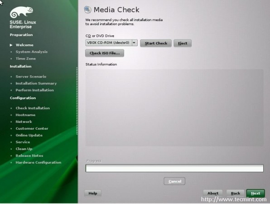
Task: Select Installation Summary step
Action: 36,83
